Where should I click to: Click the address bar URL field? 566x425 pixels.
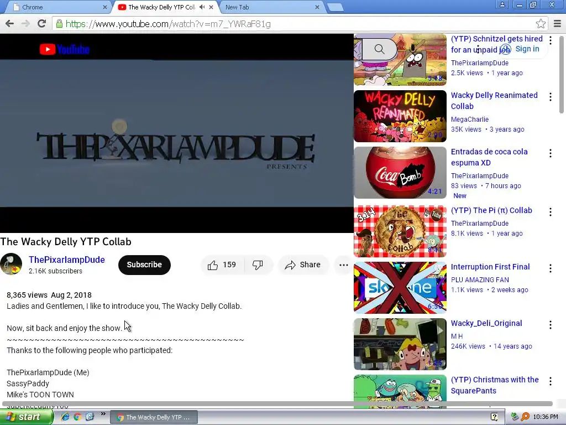point(300,24)
